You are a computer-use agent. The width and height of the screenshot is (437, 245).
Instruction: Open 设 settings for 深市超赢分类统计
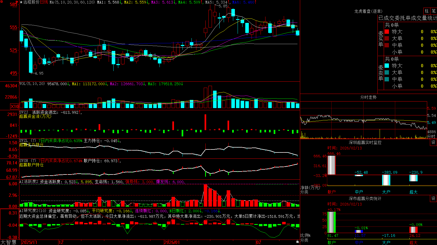point(433,199)
